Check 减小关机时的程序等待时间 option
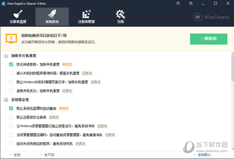The height and width of the screenshot is (159, 234). pyautogui.click(x=11, y=73)
